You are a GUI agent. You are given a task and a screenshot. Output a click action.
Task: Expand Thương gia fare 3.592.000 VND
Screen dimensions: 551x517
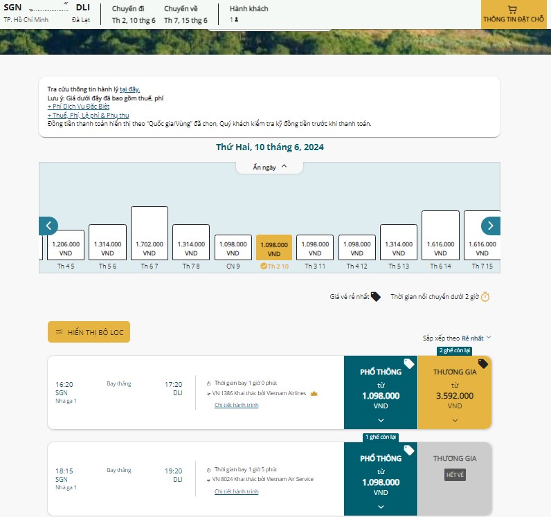point(454,419)
